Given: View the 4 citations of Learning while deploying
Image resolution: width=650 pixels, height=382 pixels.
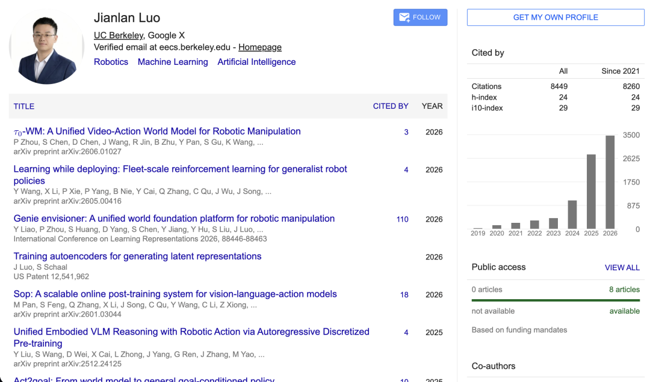Looking at the screenshot, I should 406,170.
